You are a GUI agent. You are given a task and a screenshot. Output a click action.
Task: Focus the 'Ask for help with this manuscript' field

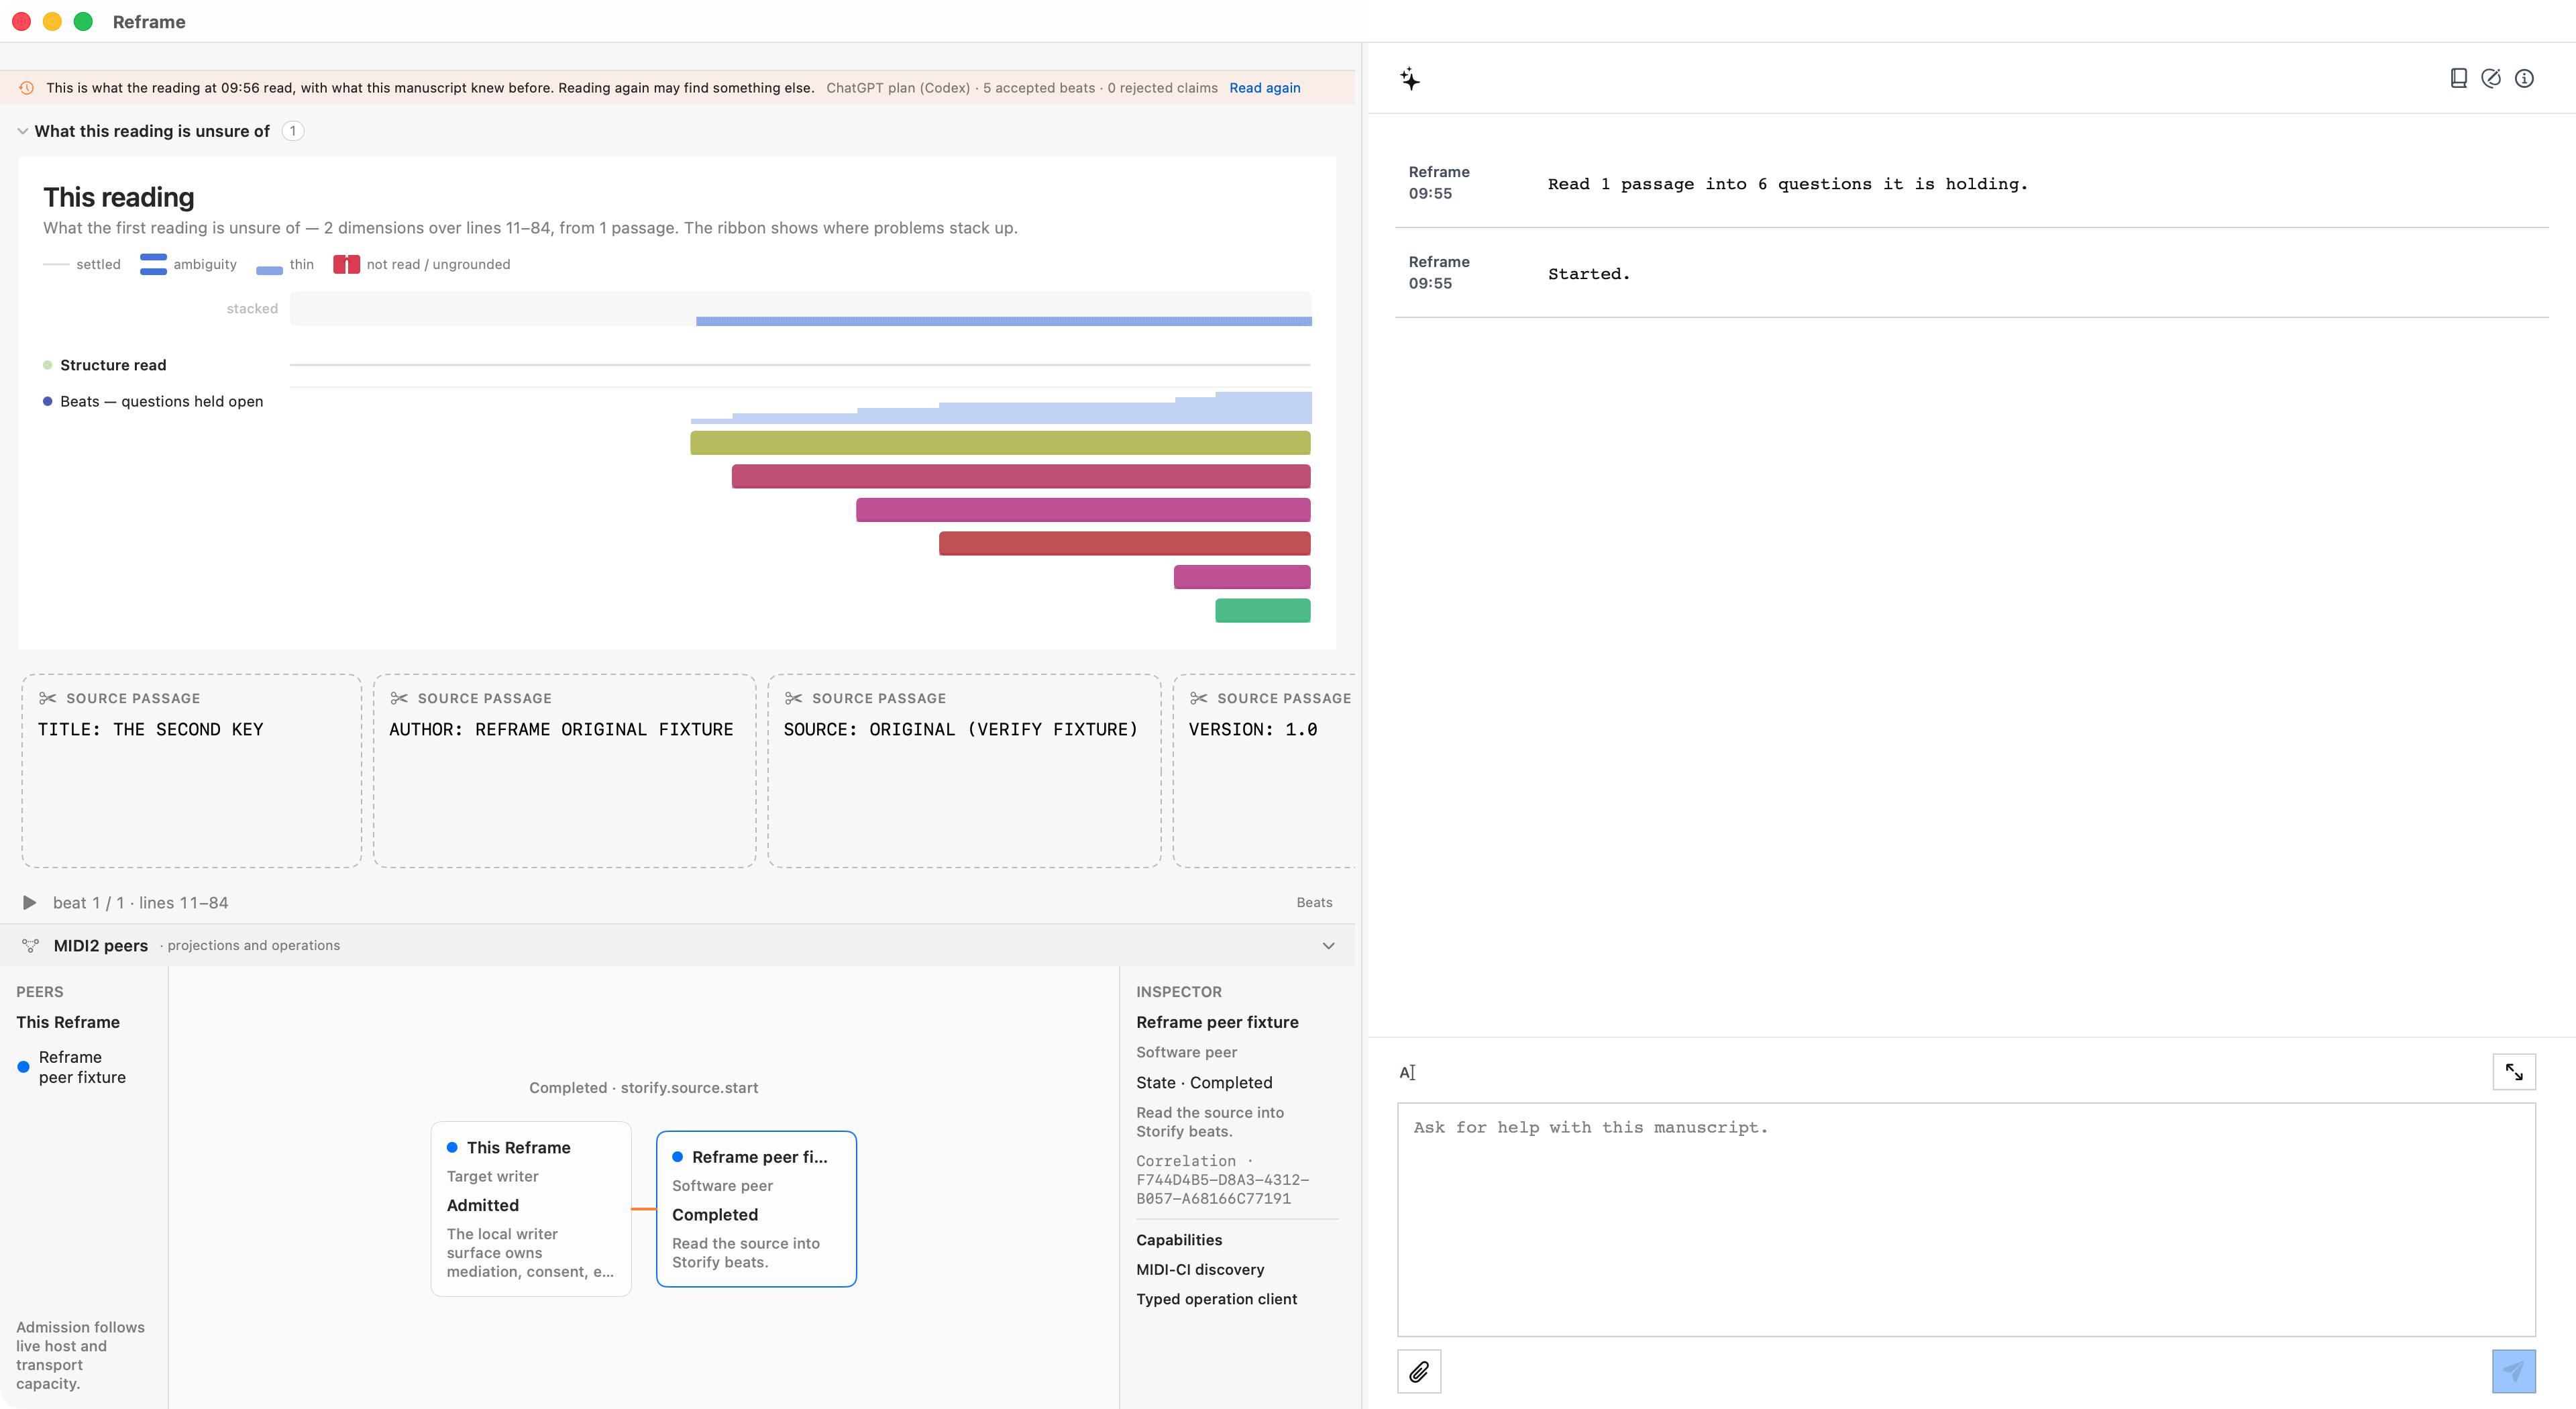click(x=1966, y=1219)
